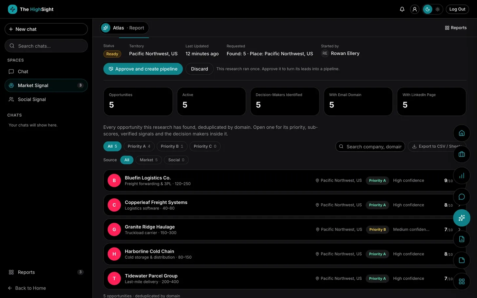The height and width of the screenshot is (298, 477).
Task: Open Reports in the left sidebar
Action: 46,272
